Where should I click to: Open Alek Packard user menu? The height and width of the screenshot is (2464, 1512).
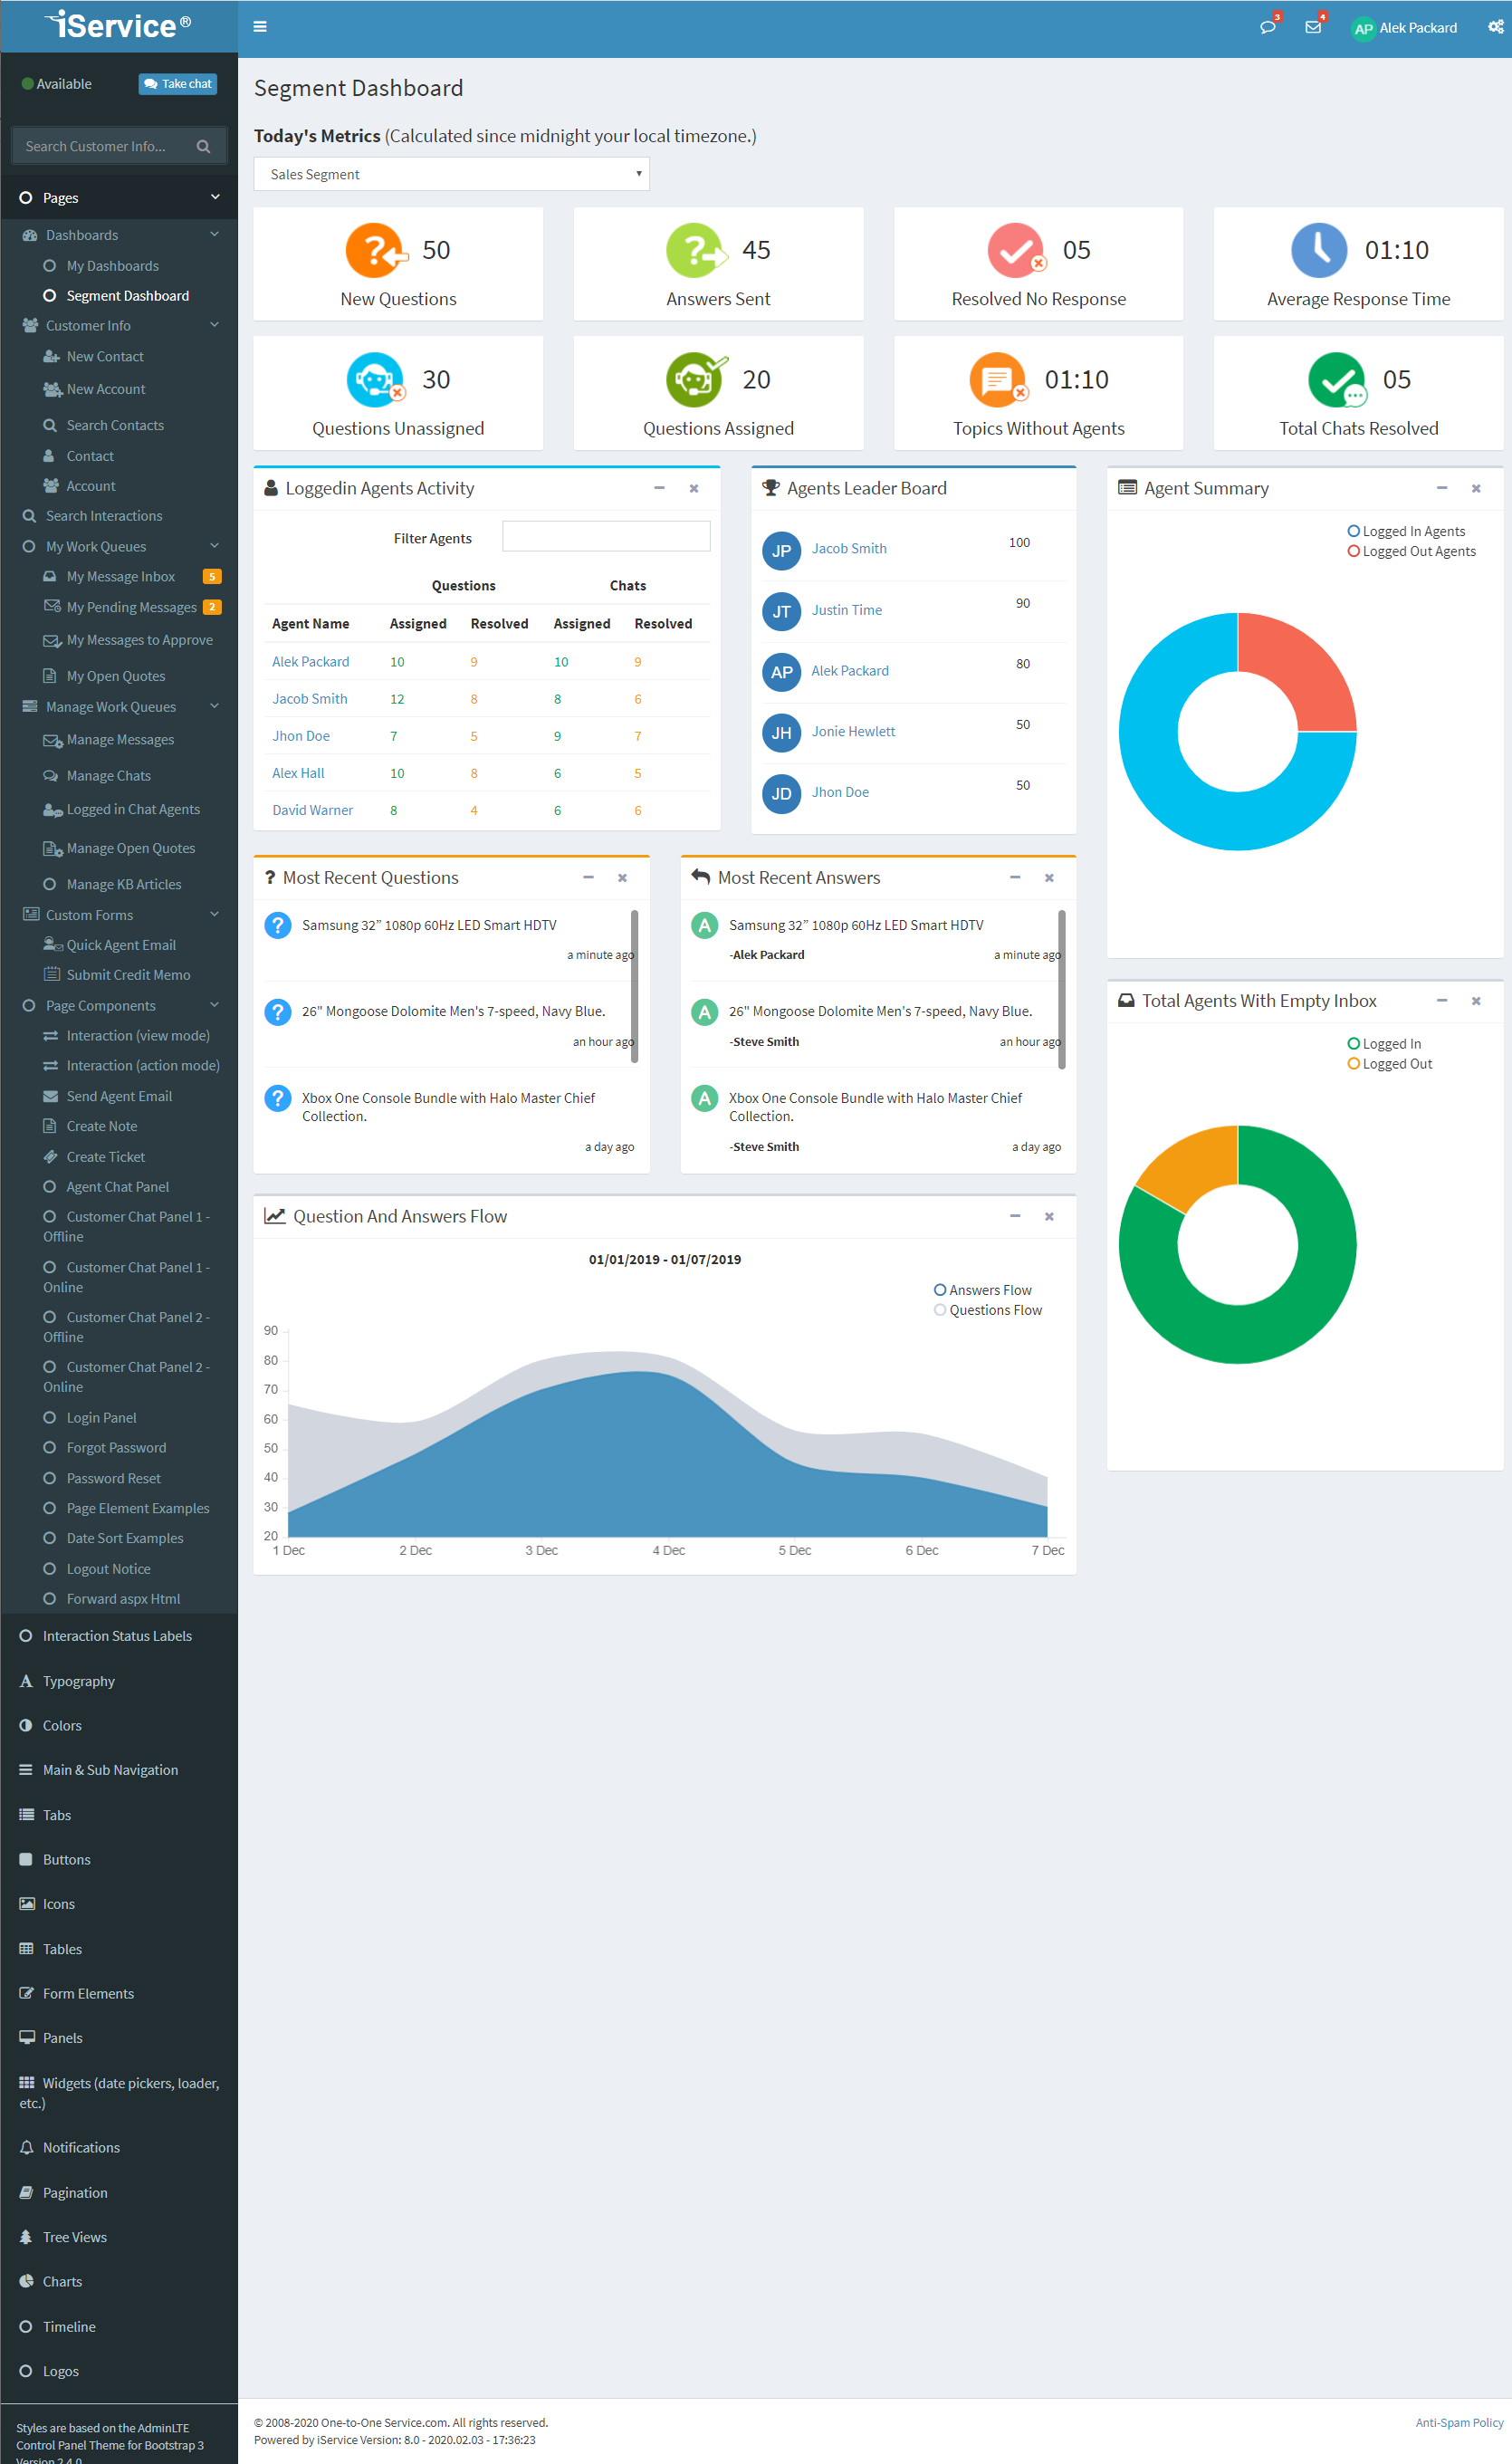(x=1404, y=28)
